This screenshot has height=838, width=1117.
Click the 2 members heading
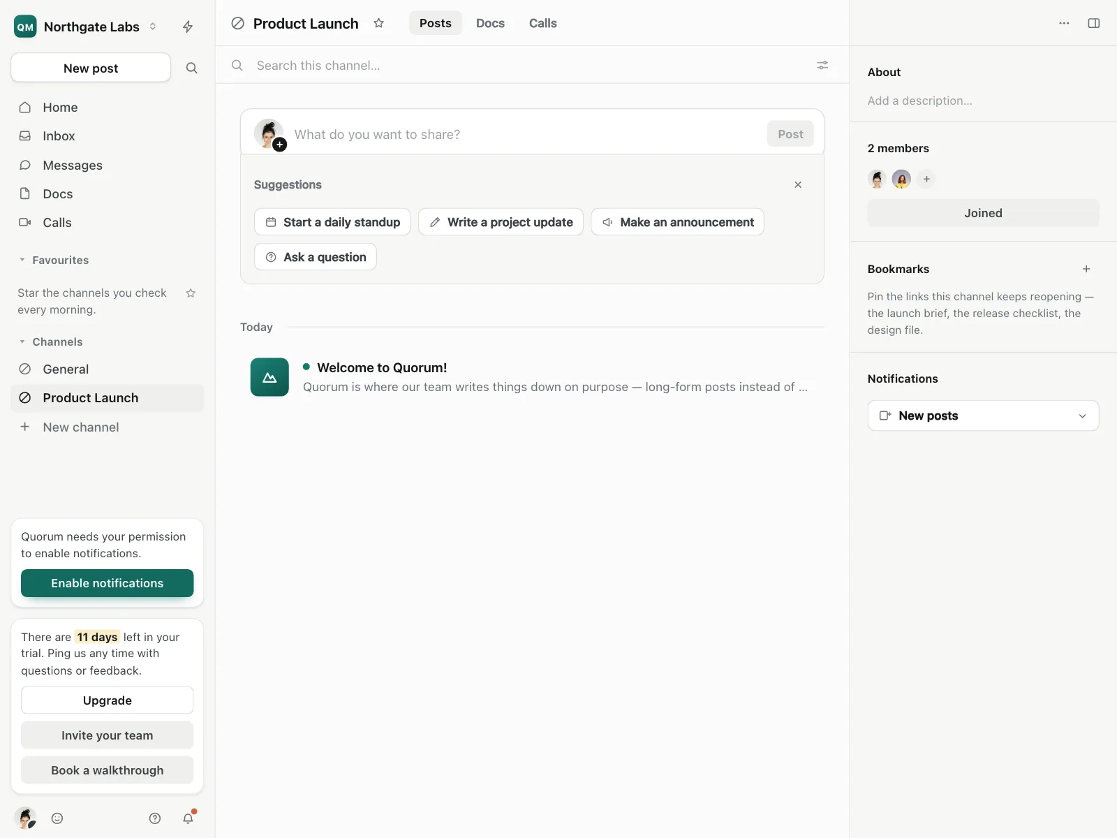coord(898,148)
